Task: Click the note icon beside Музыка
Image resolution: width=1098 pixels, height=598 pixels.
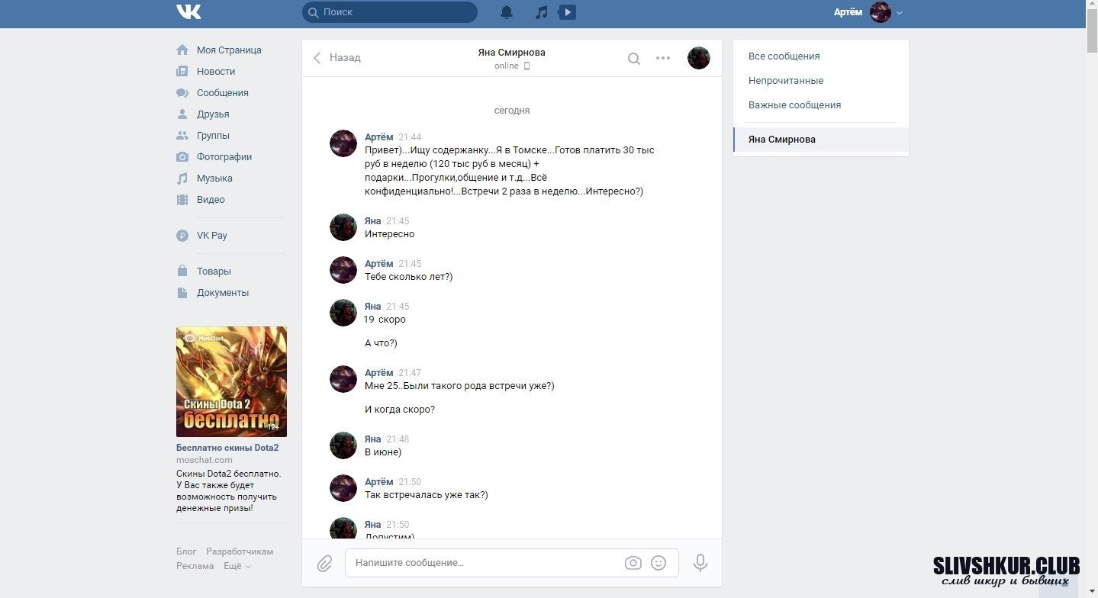Action: coord(182,178)
